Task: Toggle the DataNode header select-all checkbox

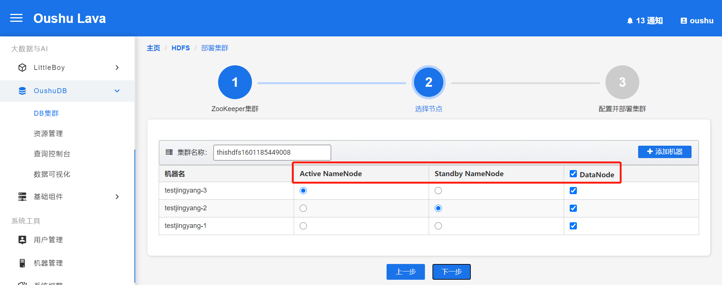Action: (573, 173)
